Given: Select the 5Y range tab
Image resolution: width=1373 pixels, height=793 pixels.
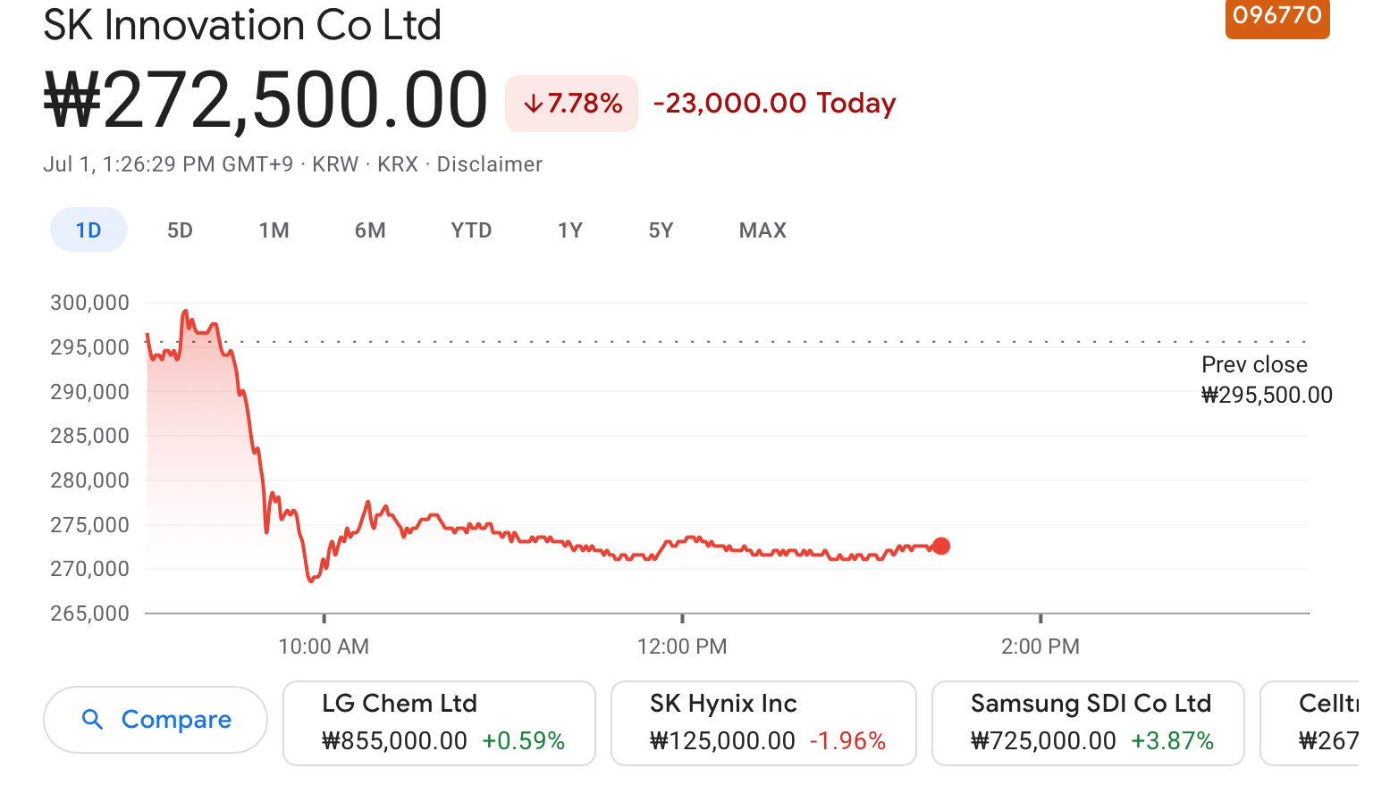Looking at the screenshot, I should click(661, 230).
